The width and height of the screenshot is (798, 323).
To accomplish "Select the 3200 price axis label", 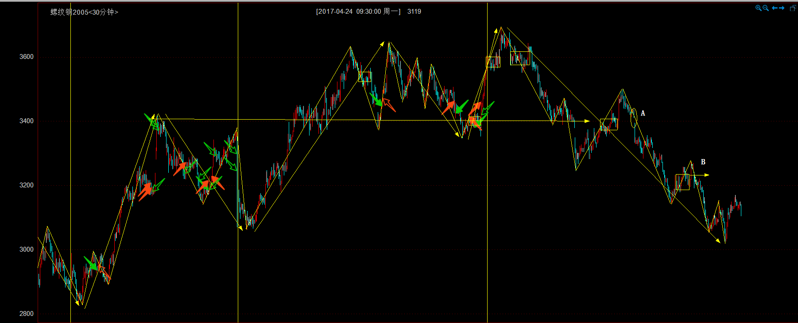I will click(x=26, y=185).
